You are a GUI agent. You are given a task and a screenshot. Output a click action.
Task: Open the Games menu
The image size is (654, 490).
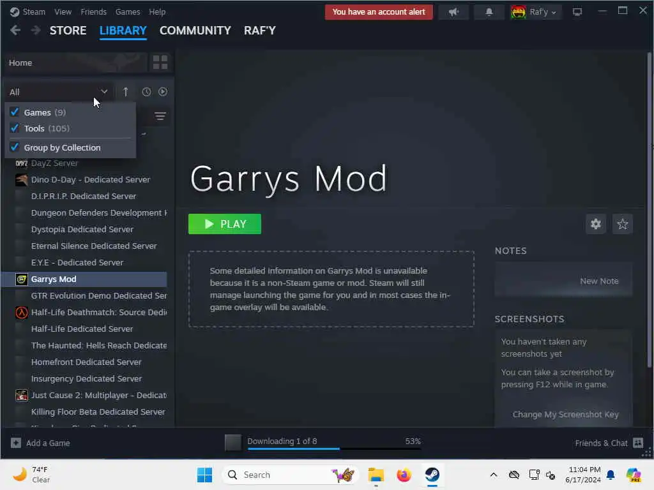click(128, 11)
